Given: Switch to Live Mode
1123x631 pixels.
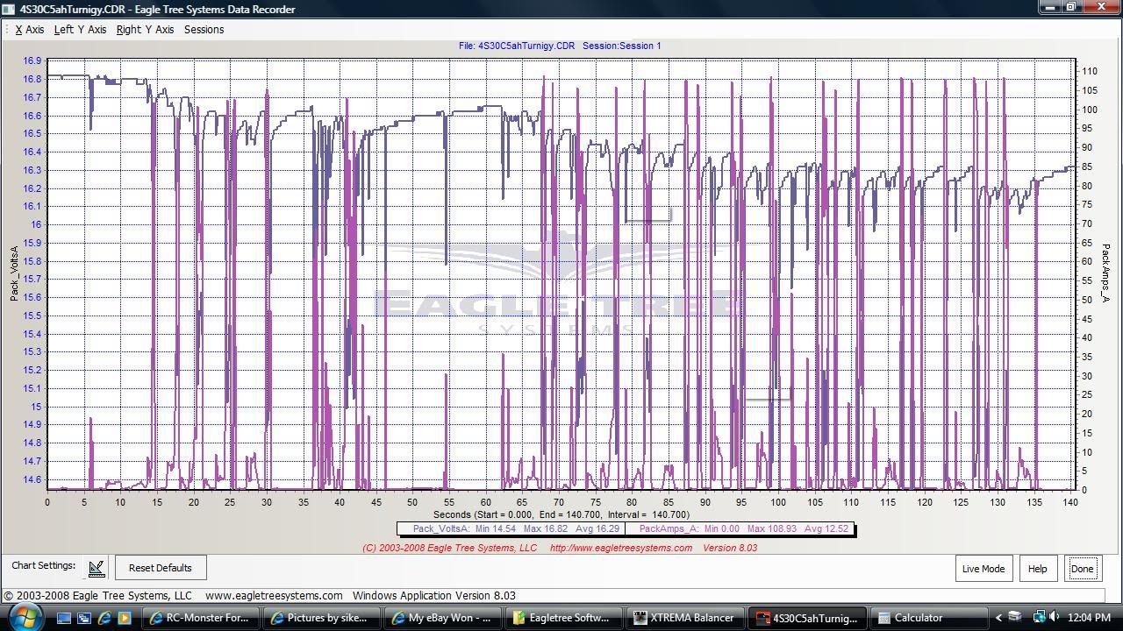Looking at the screenshot, I should [983, 568].
